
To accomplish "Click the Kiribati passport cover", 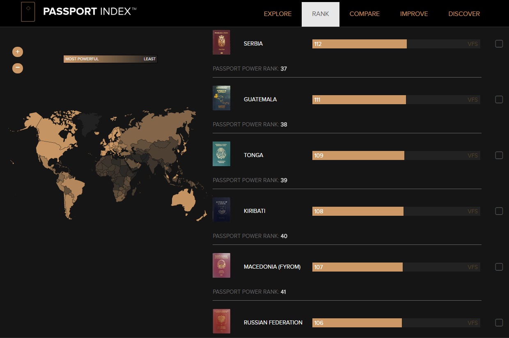I will (221, 210).
